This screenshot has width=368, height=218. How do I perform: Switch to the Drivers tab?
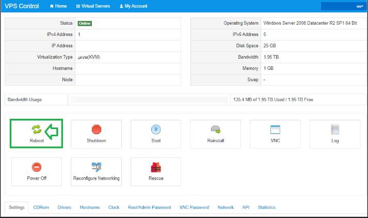(65, 207)
